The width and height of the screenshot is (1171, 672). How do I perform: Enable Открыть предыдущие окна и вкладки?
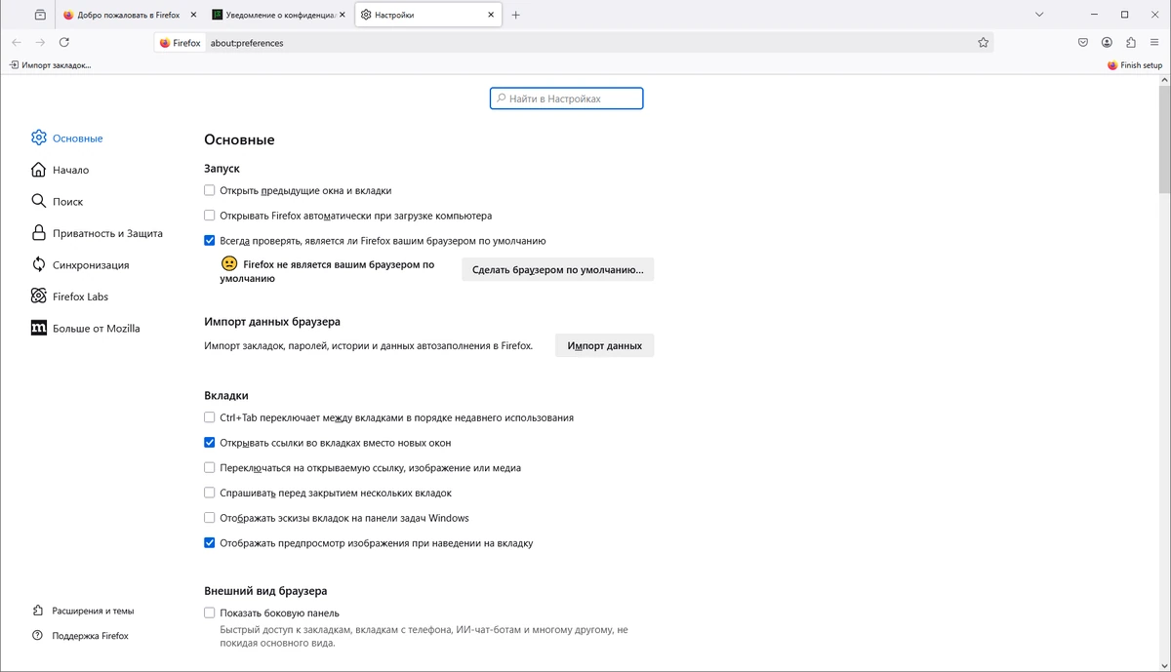tap(210, 190)
